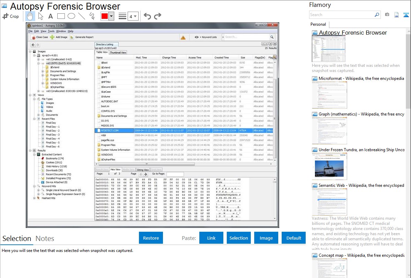Select the pagefile.sys row

point(184,140)
